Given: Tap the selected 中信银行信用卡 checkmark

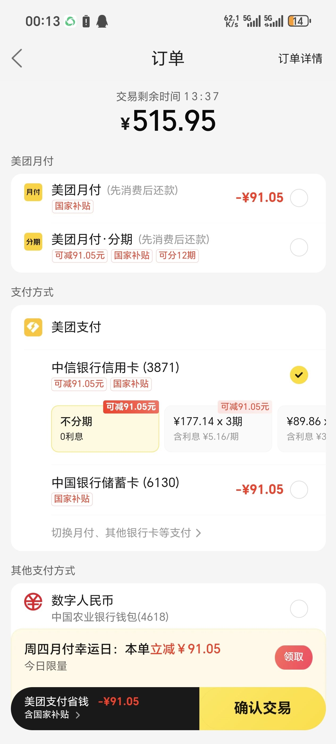Looking at the screenshot, I should pos(299,375).
